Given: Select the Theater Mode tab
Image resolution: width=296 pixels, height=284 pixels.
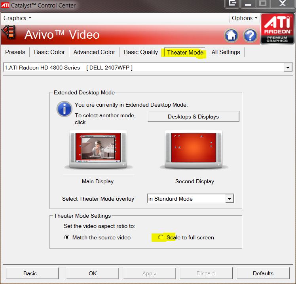Looking at the screenshot, I should (185, 52).
